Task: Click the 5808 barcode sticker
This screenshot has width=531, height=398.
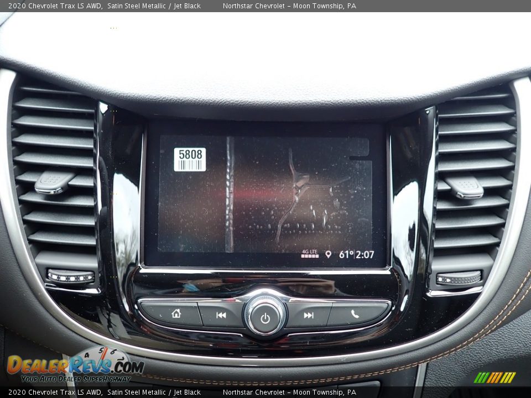Action: point(190,159)
